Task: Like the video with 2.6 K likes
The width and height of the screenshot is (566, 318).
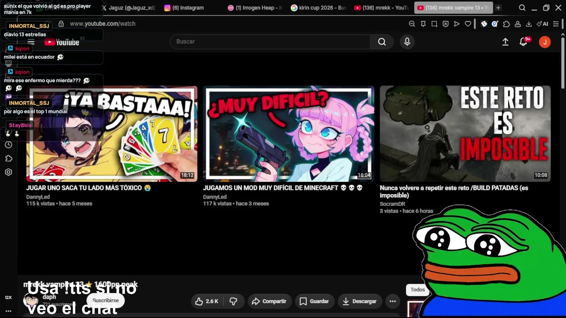Action: pyautogui.click(x=207, y=301)
